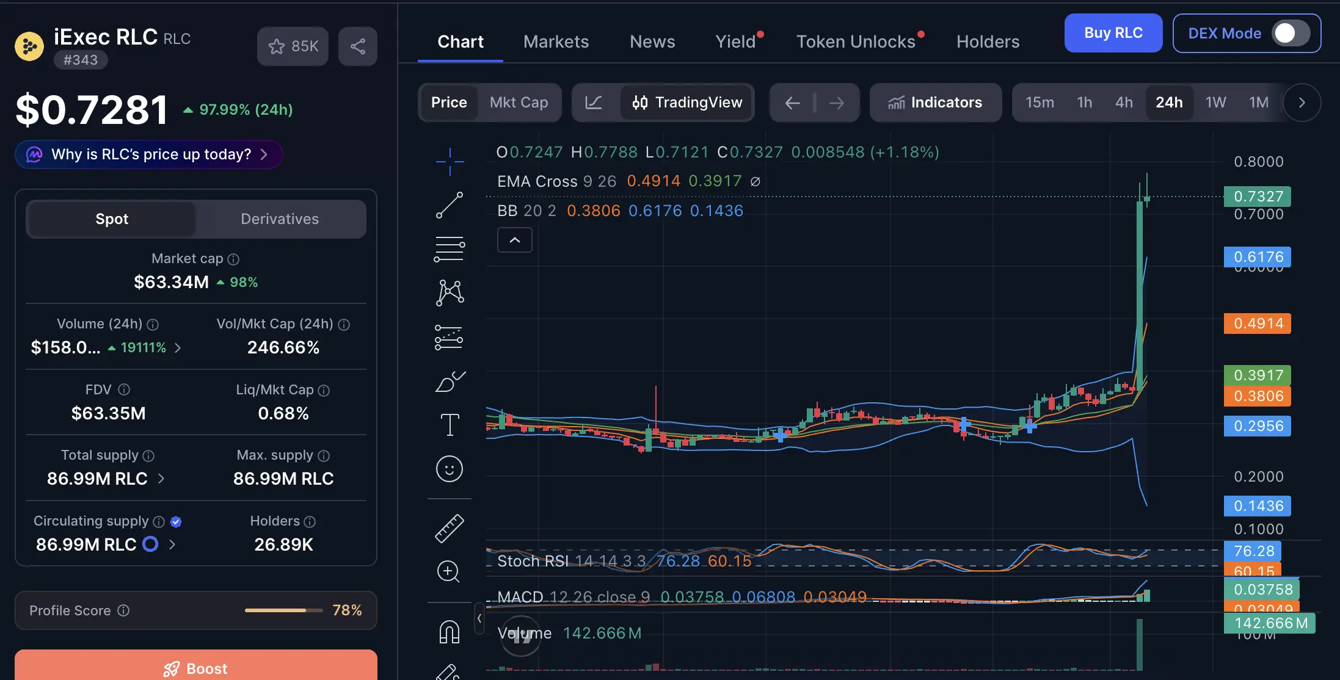This screenshot has height=680, width=1340.
Task: Switch the chart to Mkt Cap
Action: click(x=519, y=103)
